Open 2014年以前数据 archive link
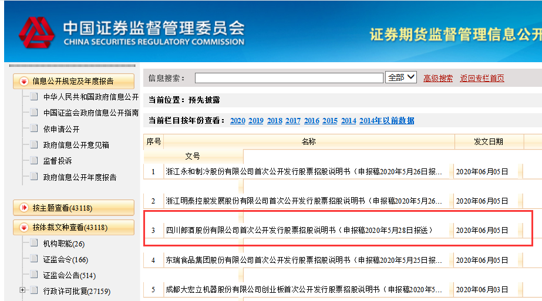The width and height of the screenshot is (542, 301). (x=387, y=121)
